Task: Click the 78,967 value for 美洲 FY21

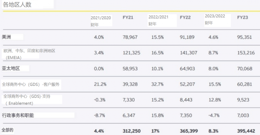Action: point(131,37)
